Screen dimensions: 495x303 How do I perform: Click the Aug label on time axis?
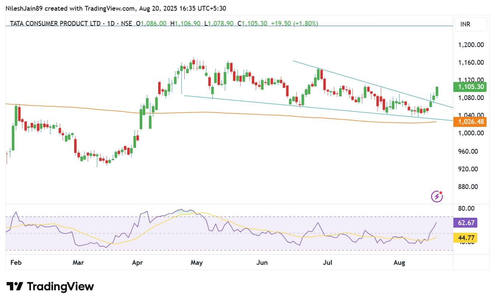coord(399,263)
